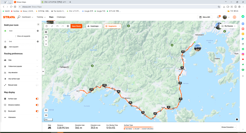Screen dimensions: 246x133
Task: Go to the Maps tab
Action: [51, 17]
